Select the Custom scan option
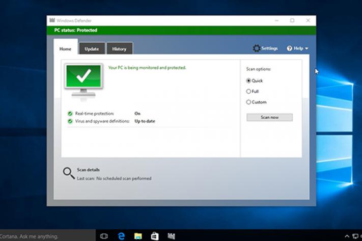 click(x=248, y=102)
